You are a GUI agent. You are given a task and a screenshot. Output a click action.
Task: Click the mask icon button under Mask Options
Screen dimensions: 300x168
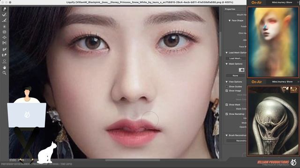[x=241, y=70]
